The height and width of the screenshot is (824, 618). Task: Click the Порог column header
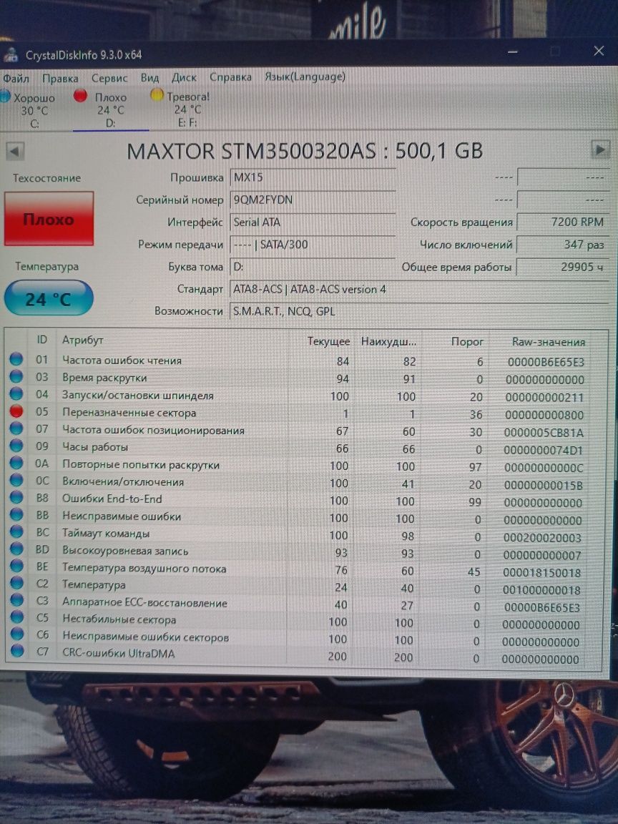[467, 342]
